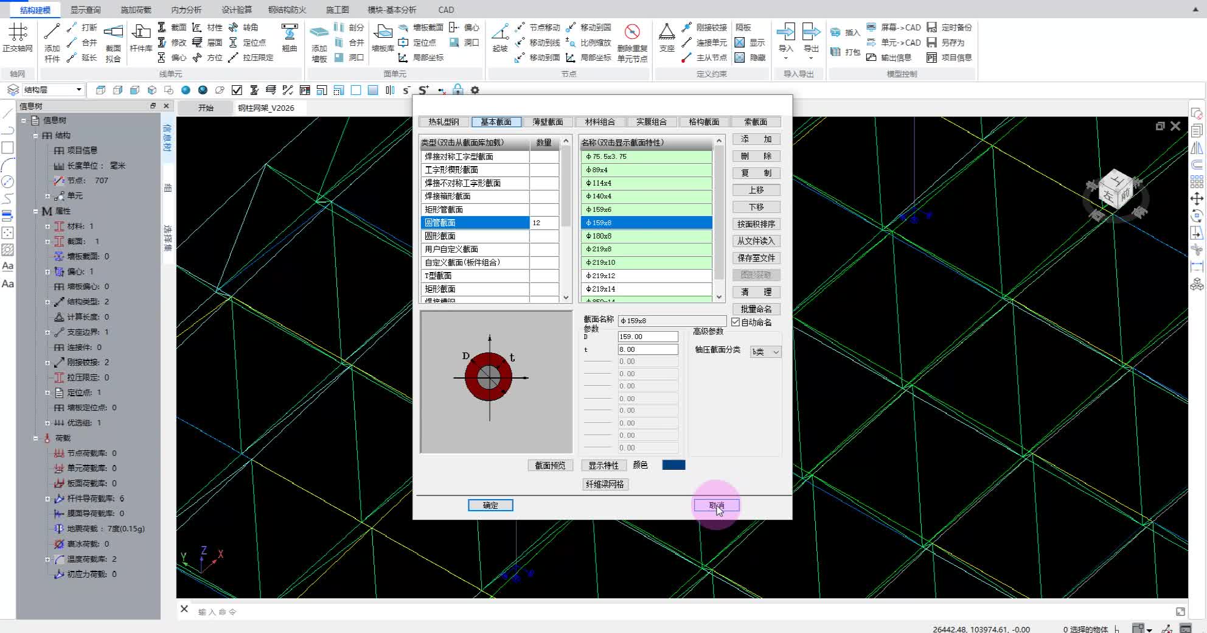Click the 确定 button

coord(490,505)
